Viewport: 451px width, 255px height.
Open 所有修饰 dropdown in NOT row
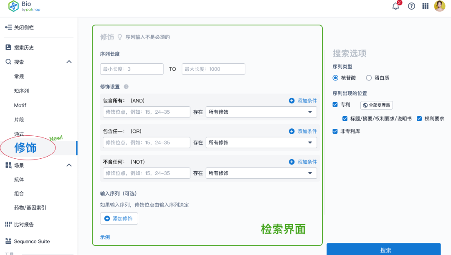(x=261, y=173)
